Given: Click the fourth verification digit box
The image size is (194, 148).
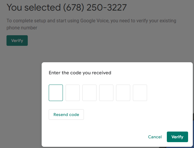Looking at the screenshot, I should [106, 93].
